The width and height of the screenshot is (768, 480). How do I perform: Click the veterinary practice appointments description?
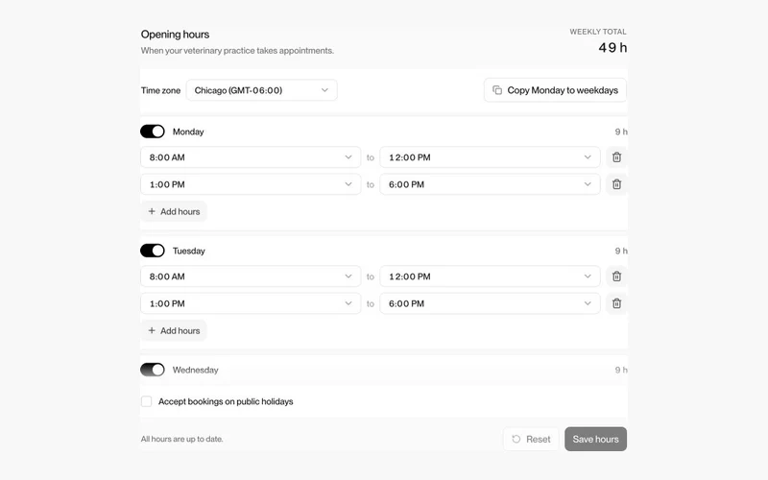tap(237, 51)
